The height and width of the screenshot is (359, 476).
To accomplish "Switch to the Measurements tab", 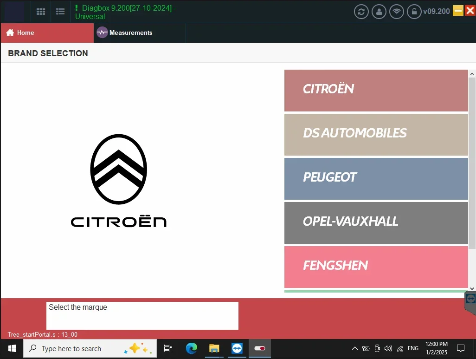I will (140, 33).
